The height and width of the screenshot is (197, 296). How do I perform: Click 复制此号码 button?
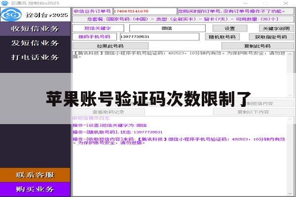pyautogui.click(x=258, y=46)
